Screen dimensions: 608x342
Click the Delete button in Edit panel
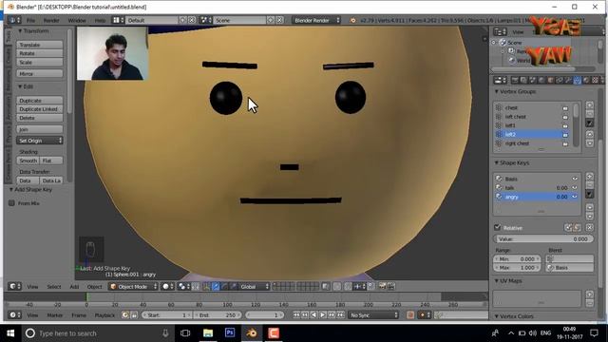pos(40,118)
